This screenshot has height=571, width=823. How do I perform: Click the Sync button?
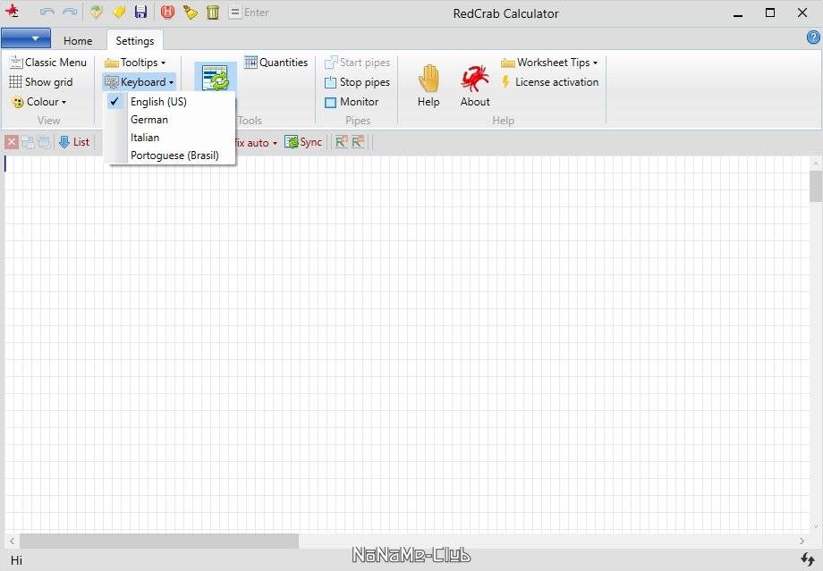(x=303, y=141)
